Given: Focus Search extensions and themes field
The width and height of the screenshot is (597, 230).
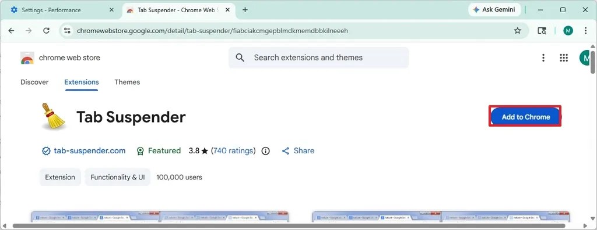Looking at the screenshot, I should click(319, 57).
